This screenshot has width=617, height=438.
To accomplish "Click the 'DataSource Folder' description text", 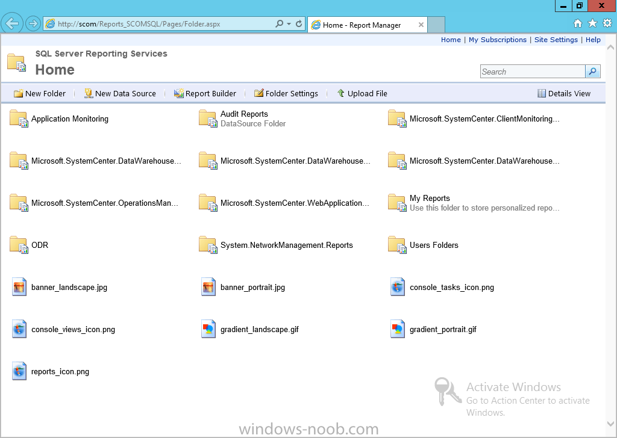I will pyautogui.click(x=253, y=124).
